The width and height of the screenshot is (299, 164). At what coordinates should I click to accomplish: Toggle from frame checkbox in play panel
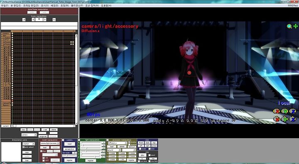pos(139,161)
